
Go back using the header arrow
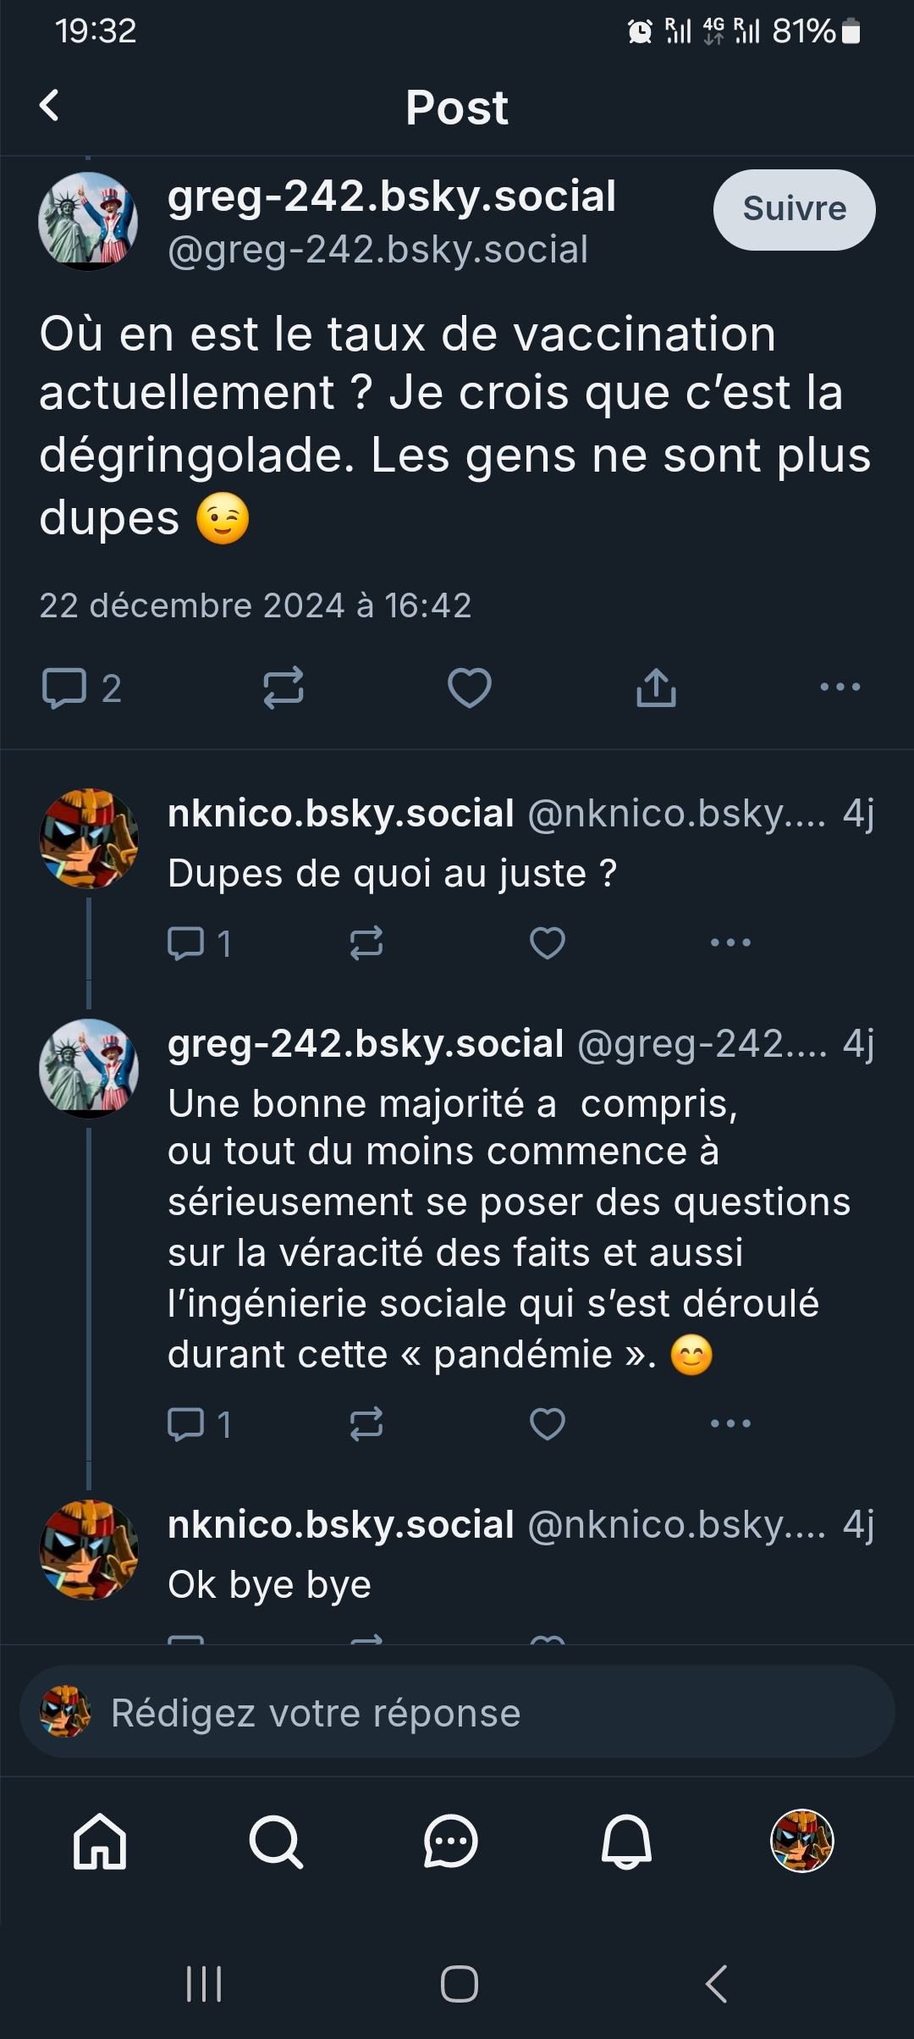point(50,107)
